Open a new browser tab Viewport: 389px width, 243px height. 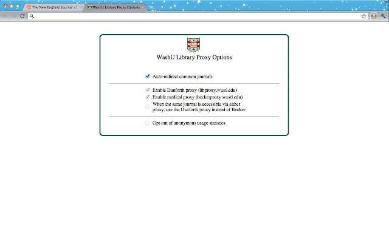(x=151, y=7)
